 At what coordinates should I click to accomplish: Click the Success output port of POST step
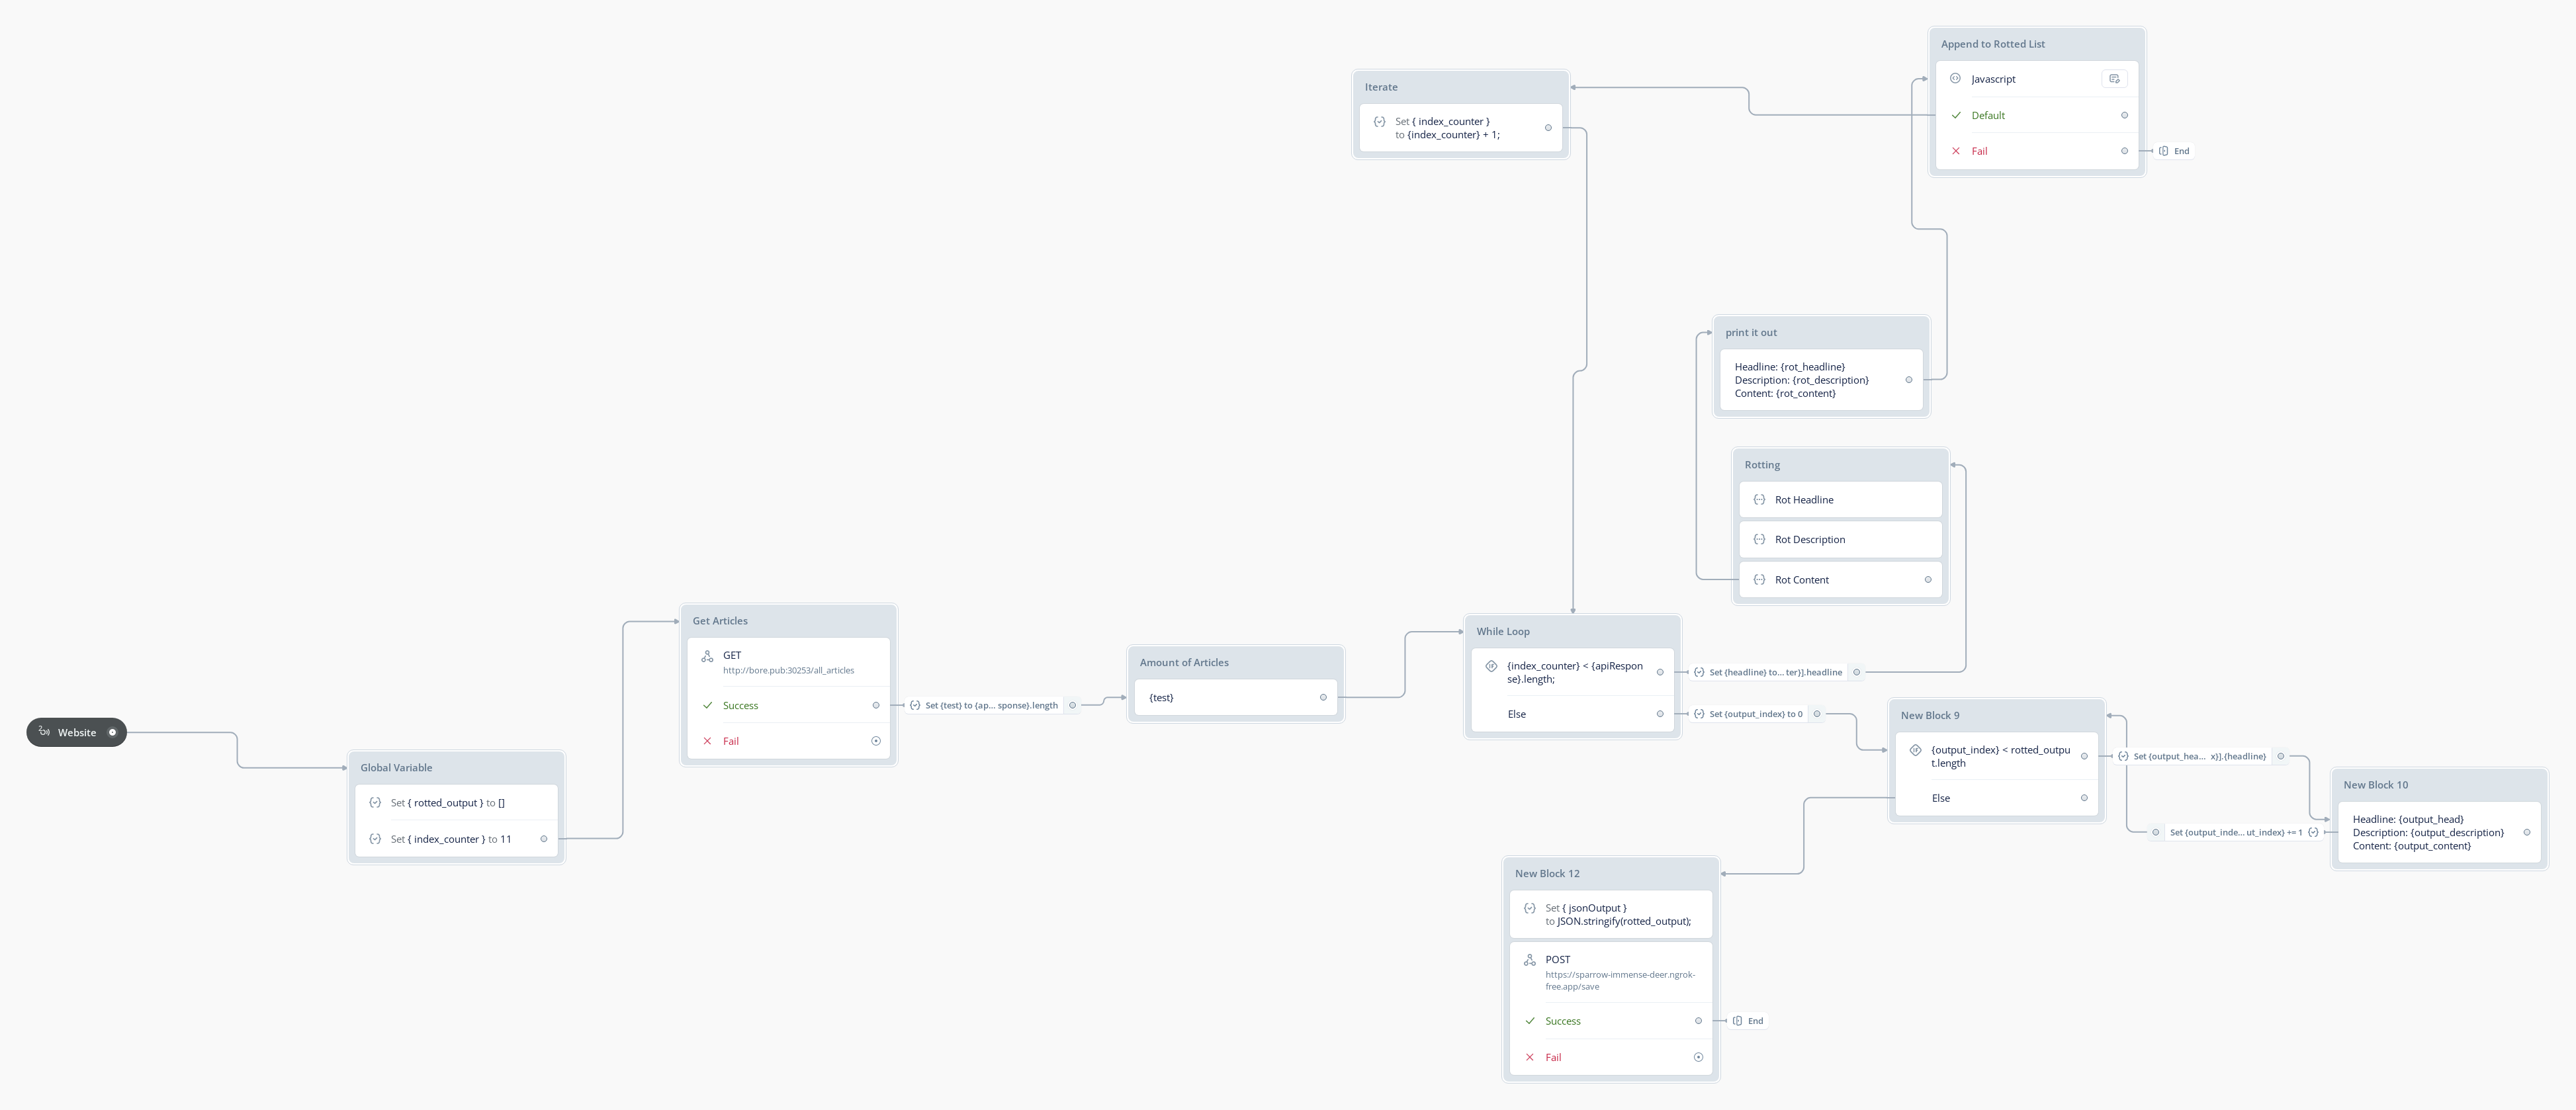1698,1021
